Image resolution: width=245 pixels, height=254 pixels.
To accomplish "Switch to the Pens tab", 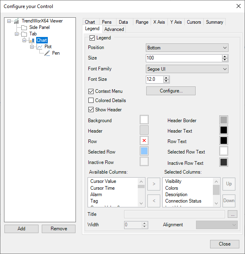I will (x=107, y=22).
